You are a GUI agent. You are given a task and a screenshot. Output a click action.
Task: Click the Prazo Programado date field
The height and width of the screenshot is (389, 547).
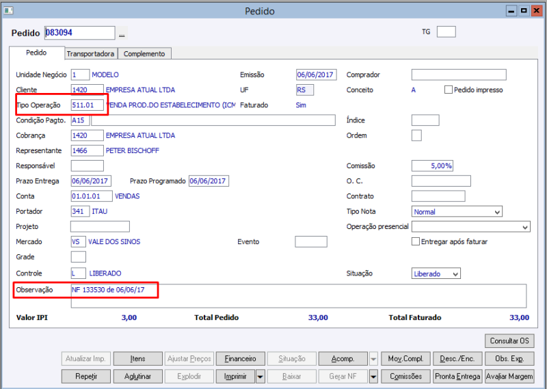[x=209, y=181]
